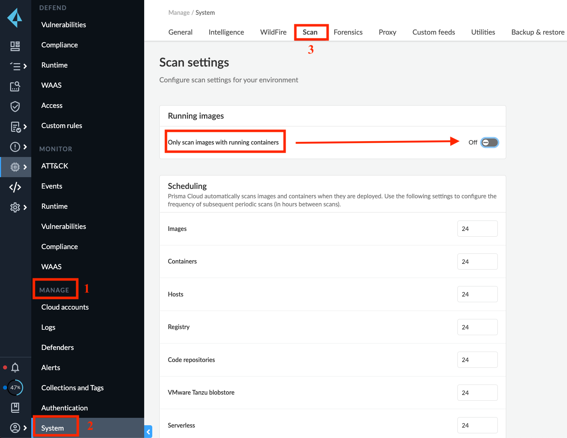Click the Manage breadcrumb link
The image size is (567, 438).
179,13
